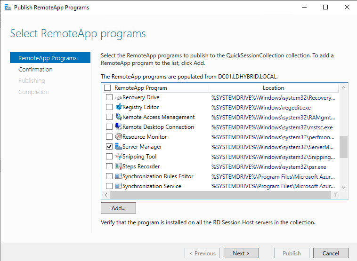This screenshot has width=357, height=261.
Task: Select the Synchronization Service row name
Action: click(x=152, y=186)
